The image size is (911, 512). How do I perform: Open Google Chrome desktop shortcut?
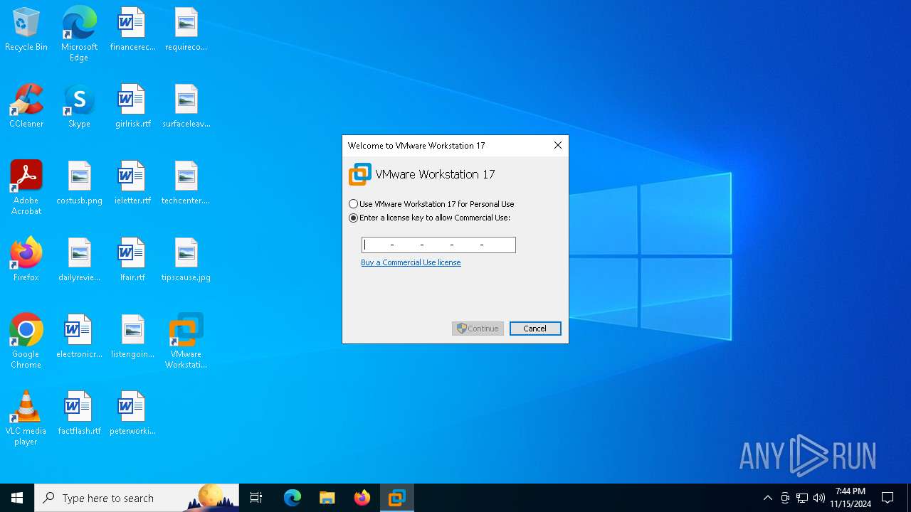click(x=26, y=341)
